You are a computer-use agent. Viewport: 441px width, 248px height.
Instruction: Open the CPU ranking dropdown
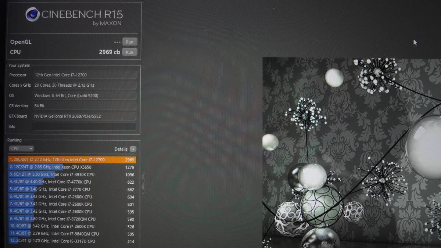tap(21, 149)
